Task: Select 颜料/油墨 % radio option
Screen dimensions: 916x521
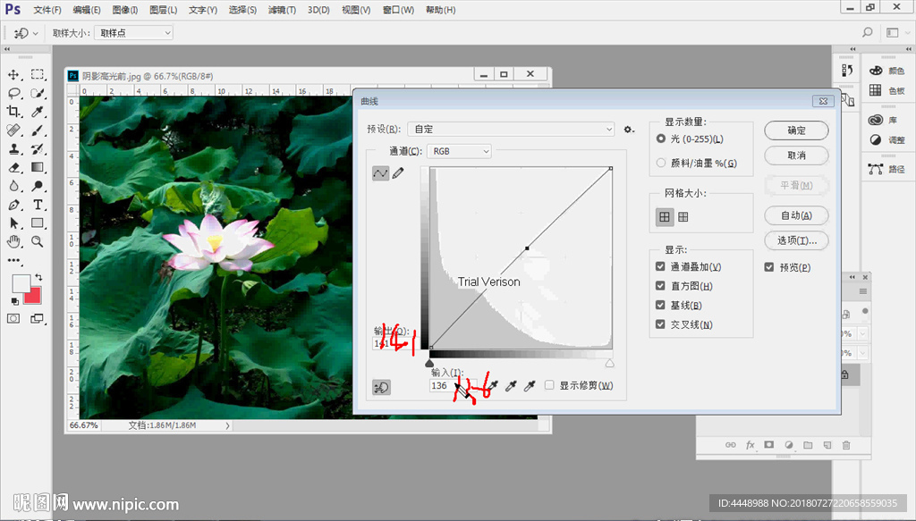Action: [661, 163]
